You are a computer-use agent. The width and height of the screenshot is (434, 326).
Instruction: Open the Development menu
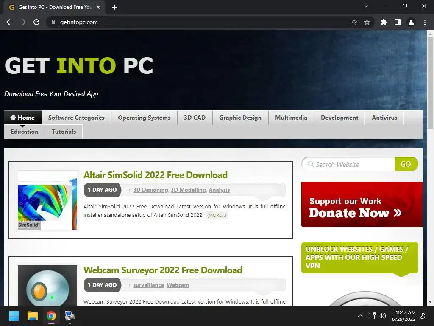[x=339, y=118]
